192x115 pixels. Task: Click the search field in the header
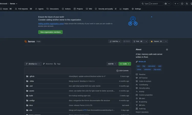coord(152,4)
